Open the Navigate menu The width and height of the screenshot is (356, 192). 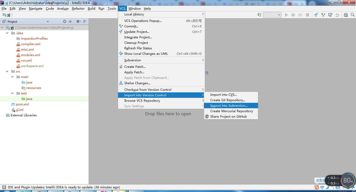click(x=35, y=8)
